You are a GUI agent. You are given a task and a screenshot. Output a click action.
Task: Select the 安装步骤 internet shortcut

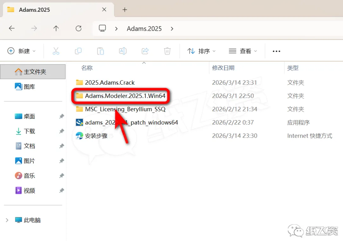click(x=96, y=136)
